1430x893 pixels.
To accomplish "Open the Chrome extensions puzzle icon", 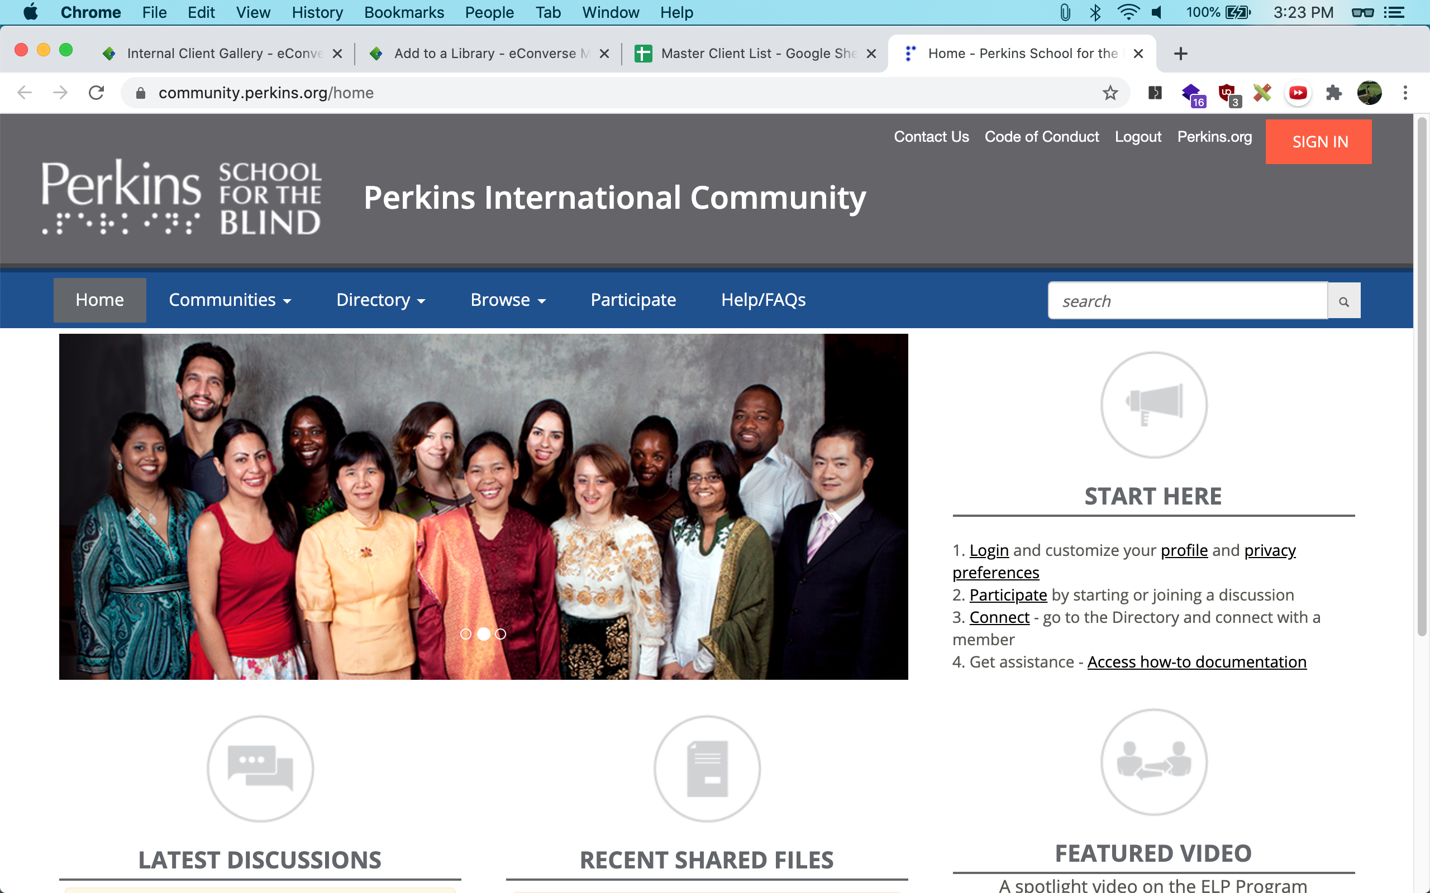I will [1333, 93].
